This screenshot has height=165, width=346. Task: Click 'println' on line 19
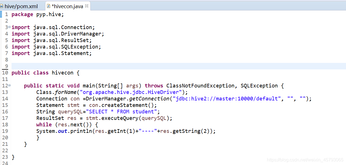[81, 131]
